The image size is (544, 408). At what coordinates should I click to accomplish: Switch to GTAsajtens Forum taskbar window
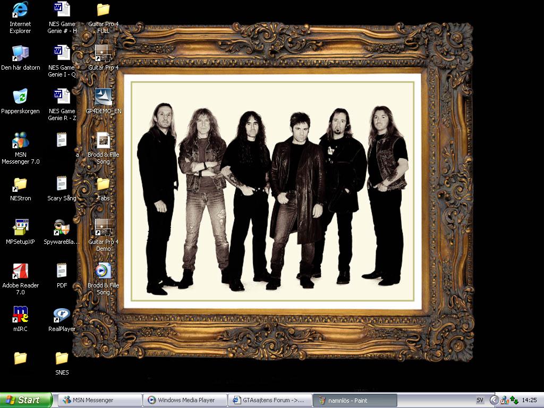click(270, 400)
